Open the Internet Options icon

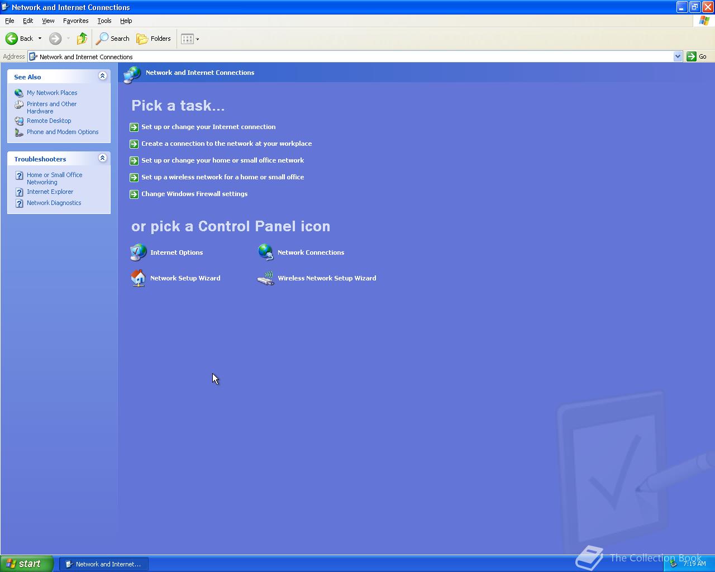pyautogui.click(x=138, y=252)
